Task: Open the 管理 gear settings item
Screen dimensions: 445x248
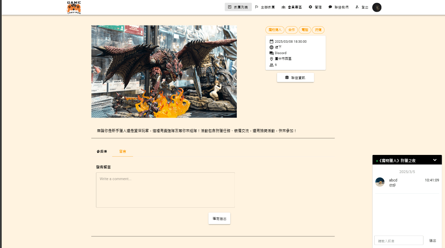Action: pyautogui.click(x=315, y=7)
